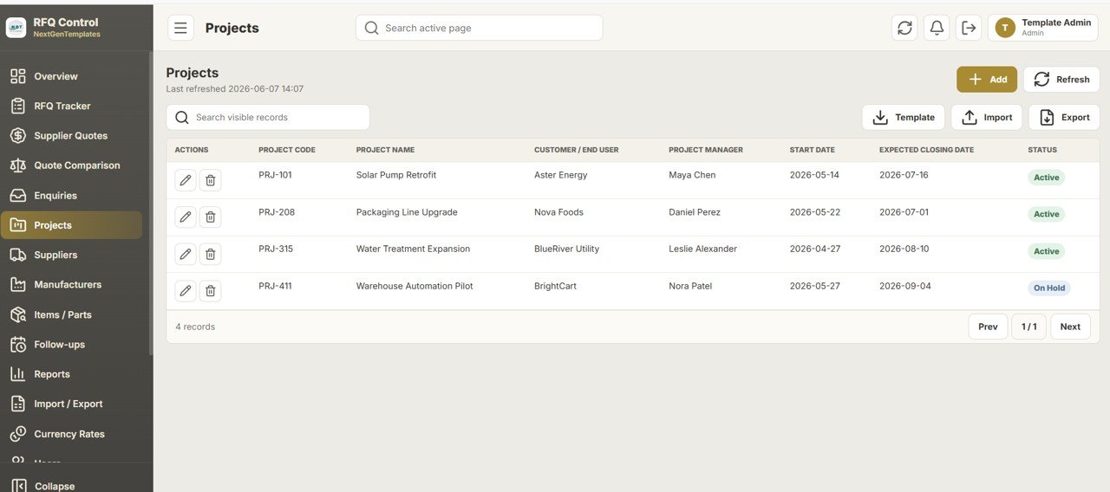1110x492 pixels.
Task: Click the RFQ Control logo icon
Action: pos(16,28)
